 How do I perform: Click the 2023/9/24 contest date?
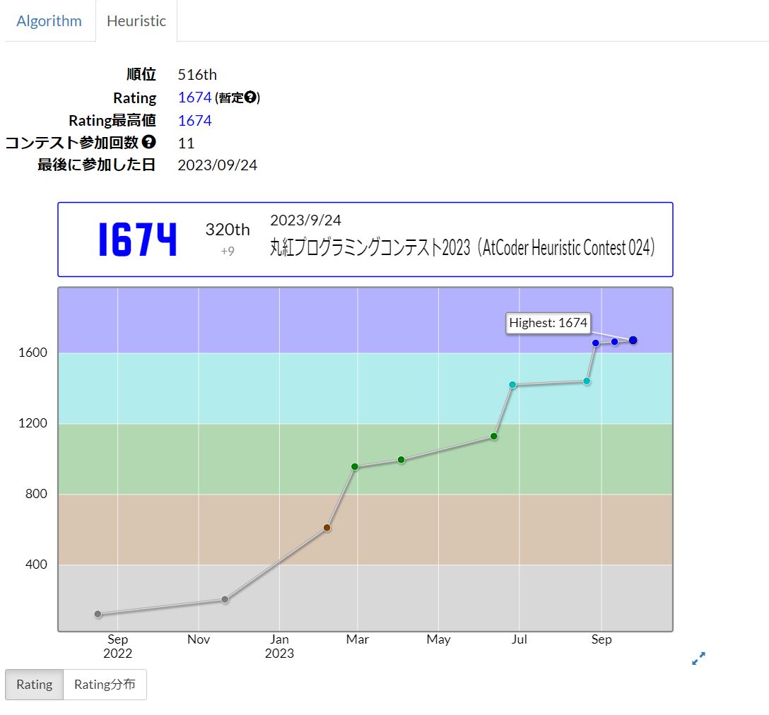(x=305, y=220)
